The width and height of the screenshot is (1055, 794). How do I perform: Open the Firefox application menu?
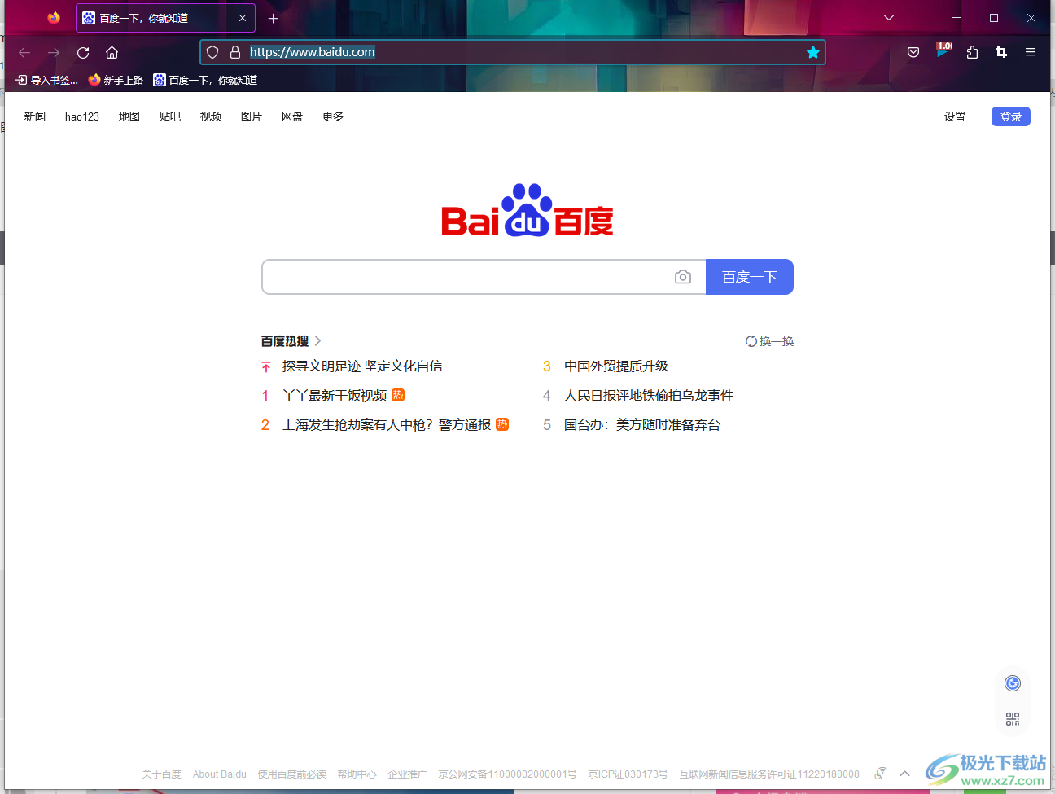tap(1031, 52)
